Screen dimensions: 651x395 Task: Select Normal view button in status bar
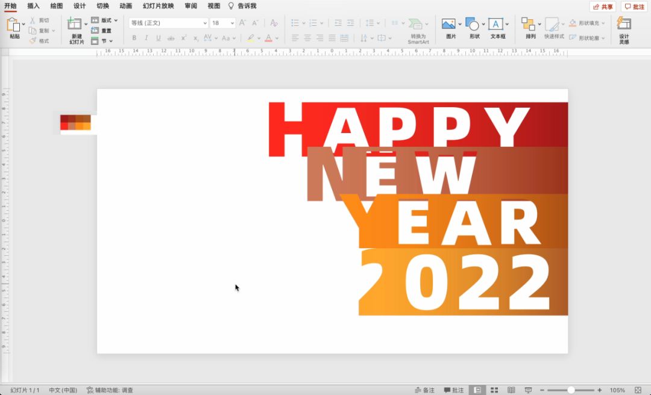click(477, 390)
